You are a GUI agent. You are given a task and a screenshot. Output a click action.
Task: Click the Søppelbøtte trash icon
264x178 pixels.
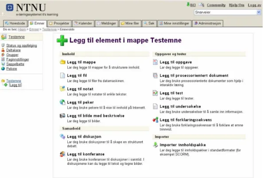click(x=3, y=64)
